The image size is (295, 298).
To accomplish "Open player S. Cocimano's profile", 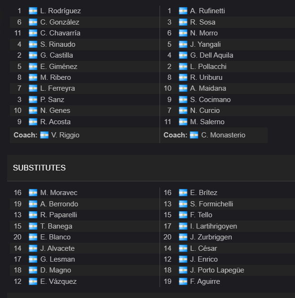I will (211, 100).
